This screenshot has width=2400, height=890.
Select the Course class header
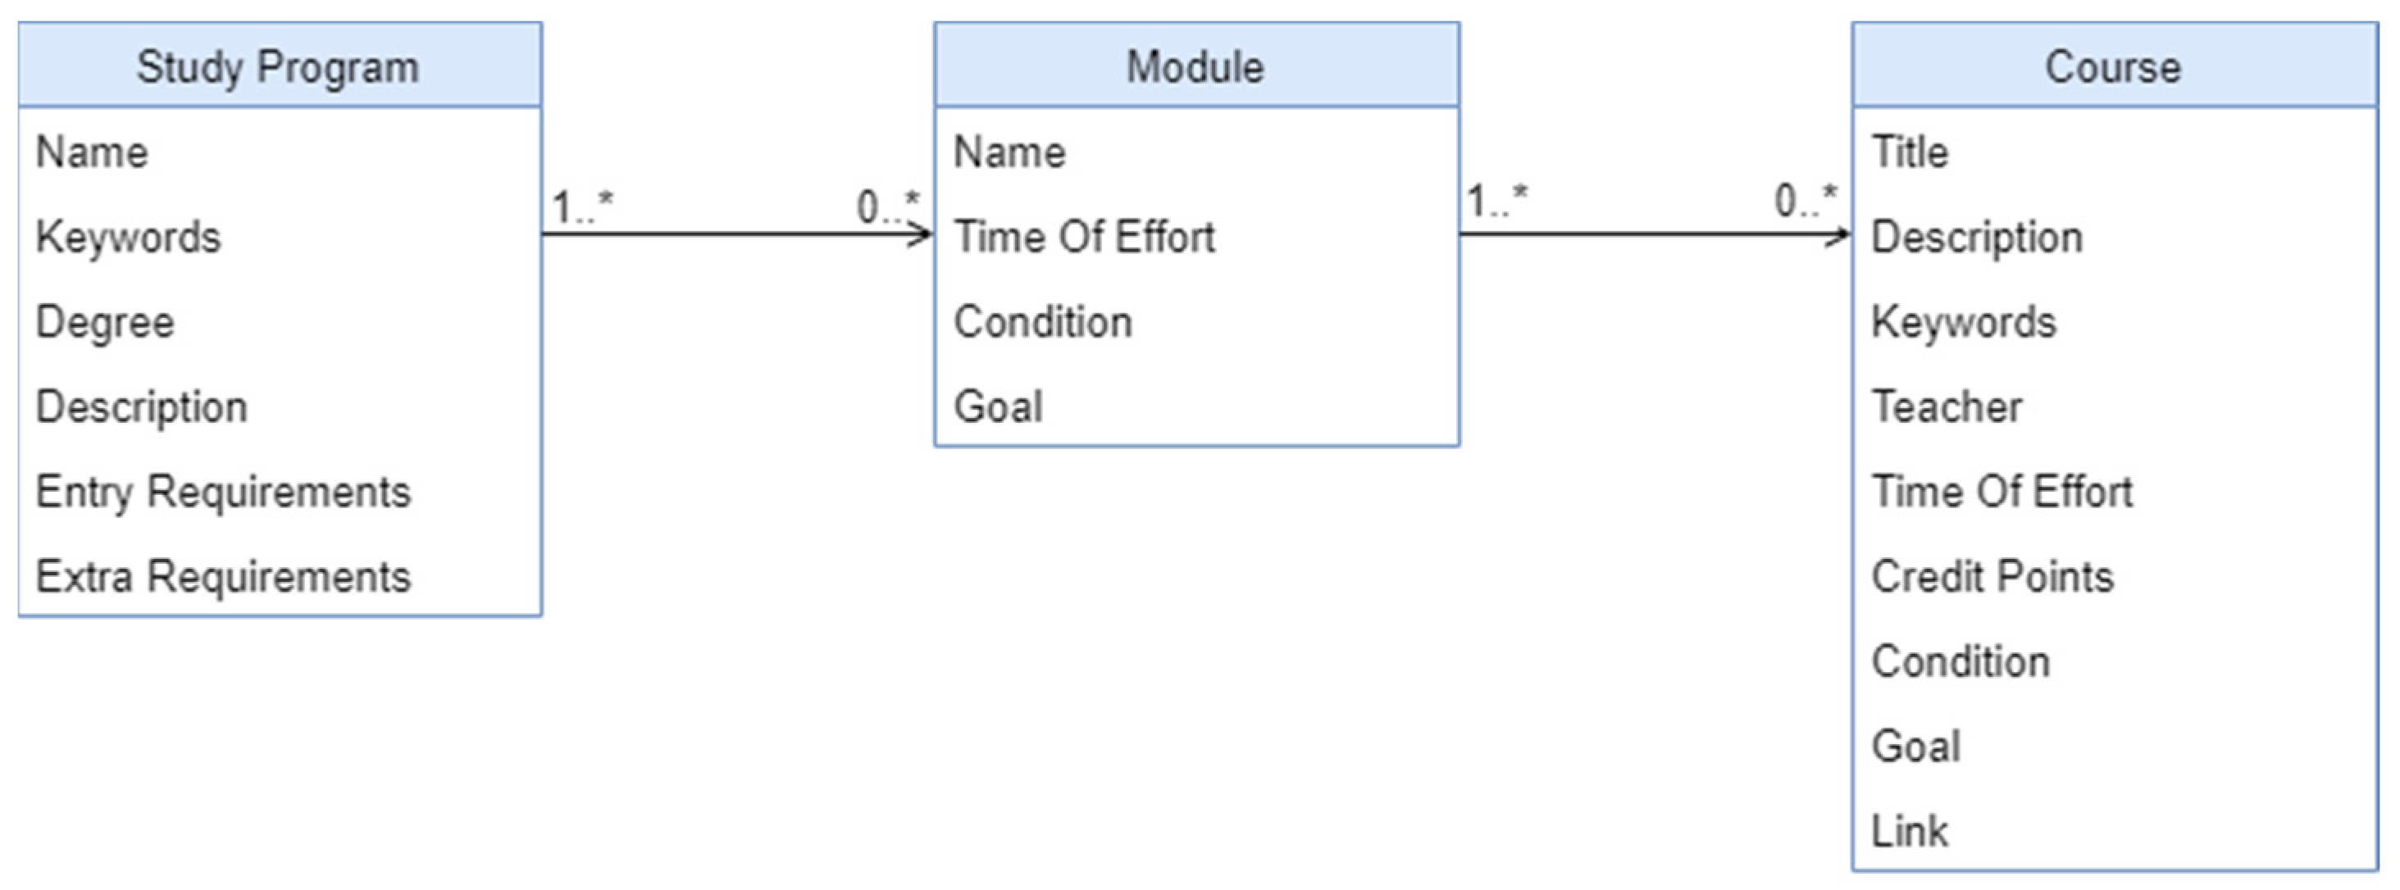click(x=2113, y=67)
